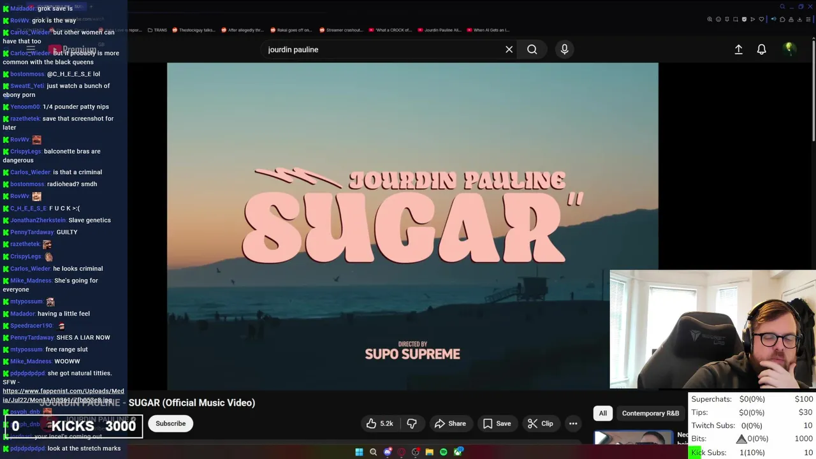This screenshot has width=816, height=459.
Task: Open the TRANS bookmarks folder
Action: coord(157,30)
